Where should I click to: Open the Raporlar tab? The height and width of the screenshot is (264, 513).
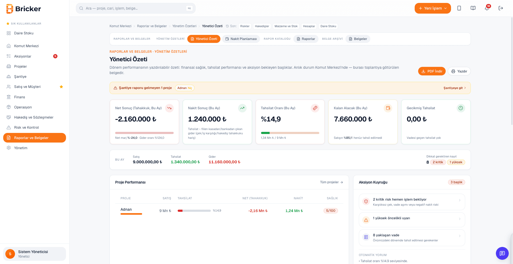(306, 39)
